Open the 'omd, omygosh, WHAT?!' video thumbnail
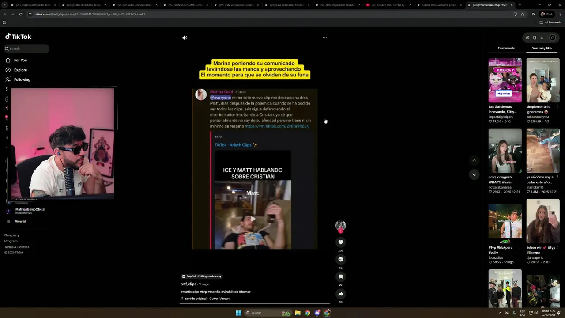565x318 pixels. pos(505,151)
